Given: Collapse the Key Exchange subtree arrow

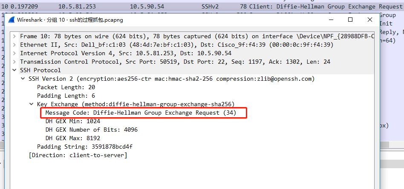Looking at the screenshot, I should (x=32, y=104).
